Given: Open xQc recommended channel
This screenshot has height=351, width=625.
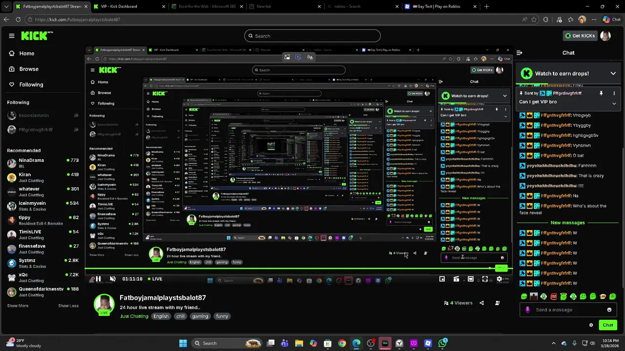Looking at the screenshot, I should [43, 277].
